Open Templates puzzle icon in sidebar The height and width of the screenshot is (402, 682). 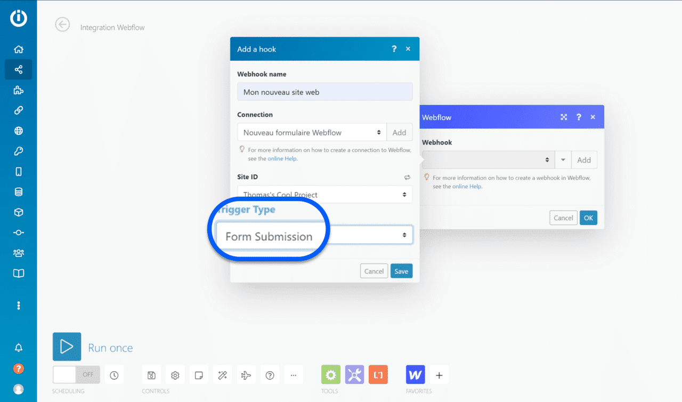[x=19, y=90]
